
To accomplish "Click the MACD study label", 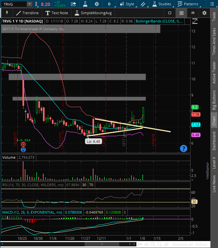I will [32, 212].
